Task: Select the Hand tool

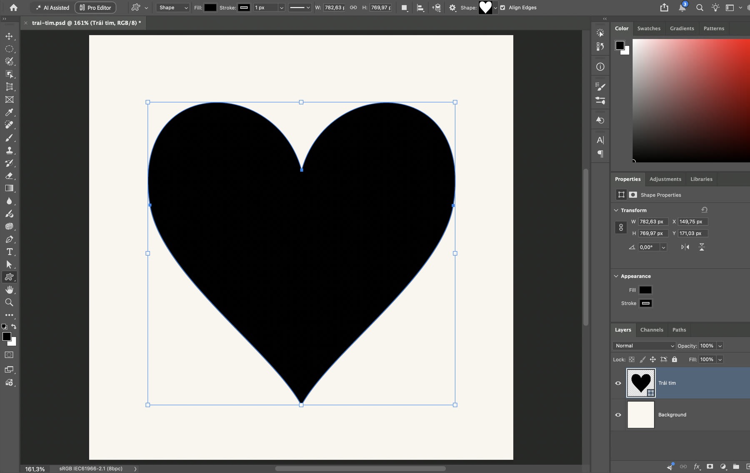Action: [x=9, y=289]
